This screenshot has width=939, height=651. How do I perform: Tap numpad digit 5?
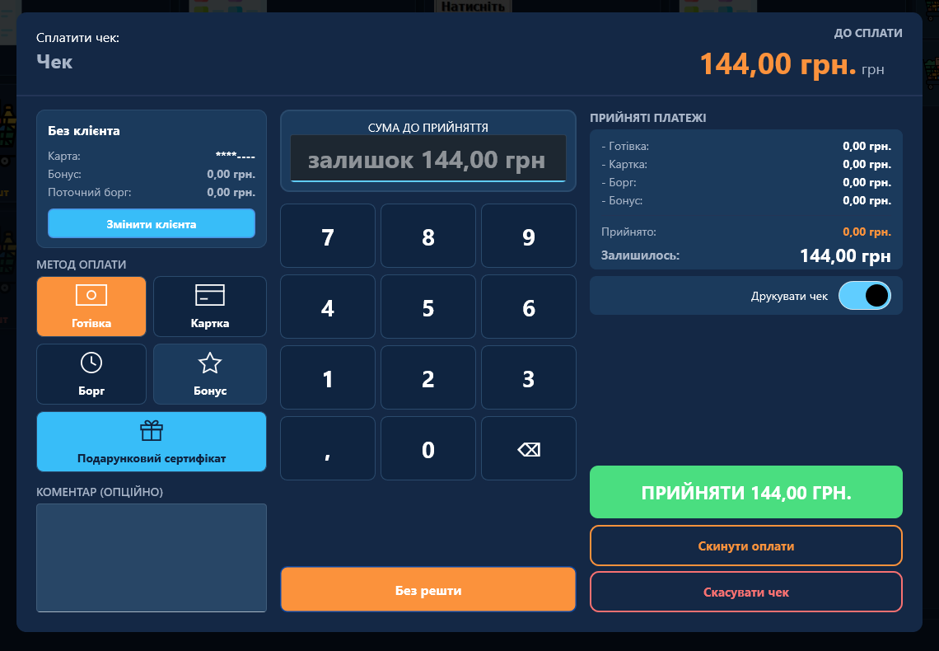pyautogui.click(x=428, y=307)
